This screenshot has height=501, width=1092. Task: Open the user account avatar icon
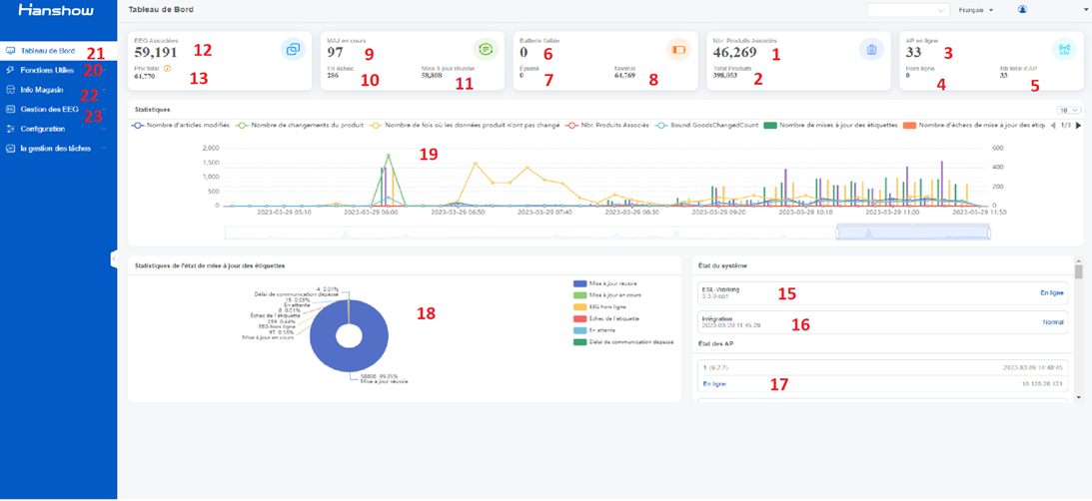[1022, 10]
